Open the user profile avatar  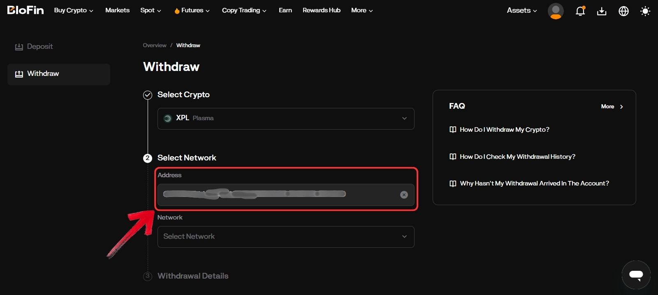556,11
